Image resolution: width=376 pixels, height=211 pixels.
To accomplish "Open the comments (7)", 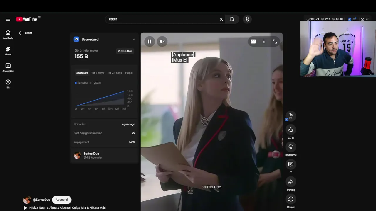I will (291, 164).
